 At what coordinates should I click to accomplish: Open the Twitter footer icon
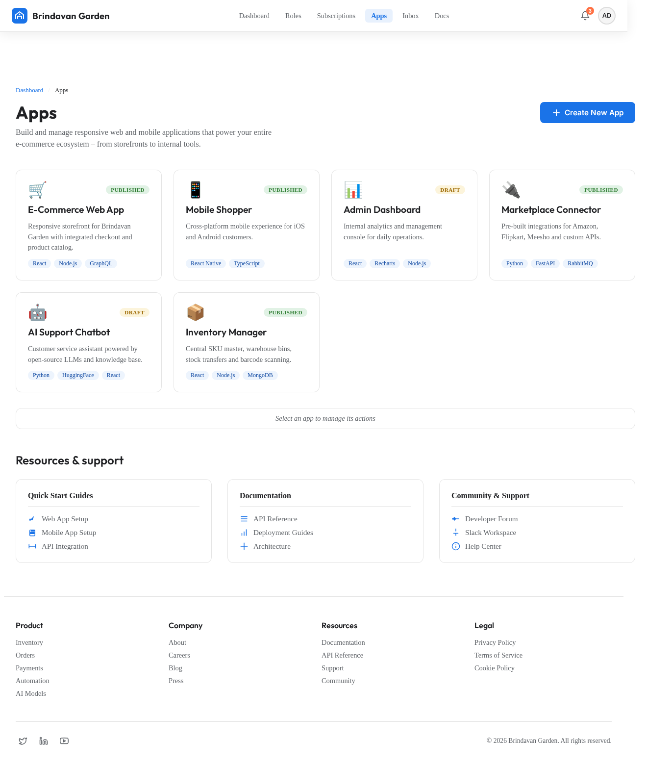point(23,741)
